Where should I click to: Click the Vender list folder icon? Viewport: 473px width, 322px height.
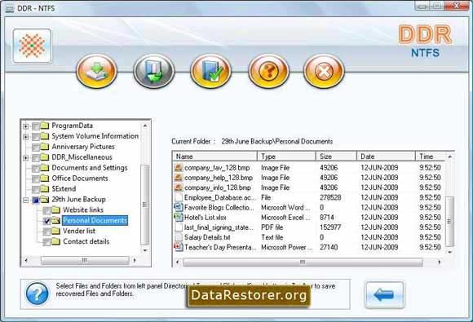click(55, 231)
